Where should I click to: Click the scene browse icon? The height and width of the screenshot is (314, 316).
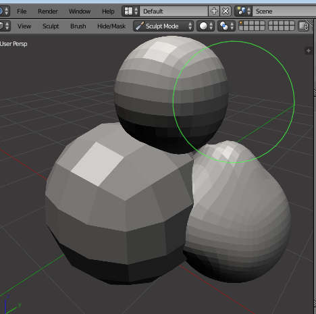point(243,11)
